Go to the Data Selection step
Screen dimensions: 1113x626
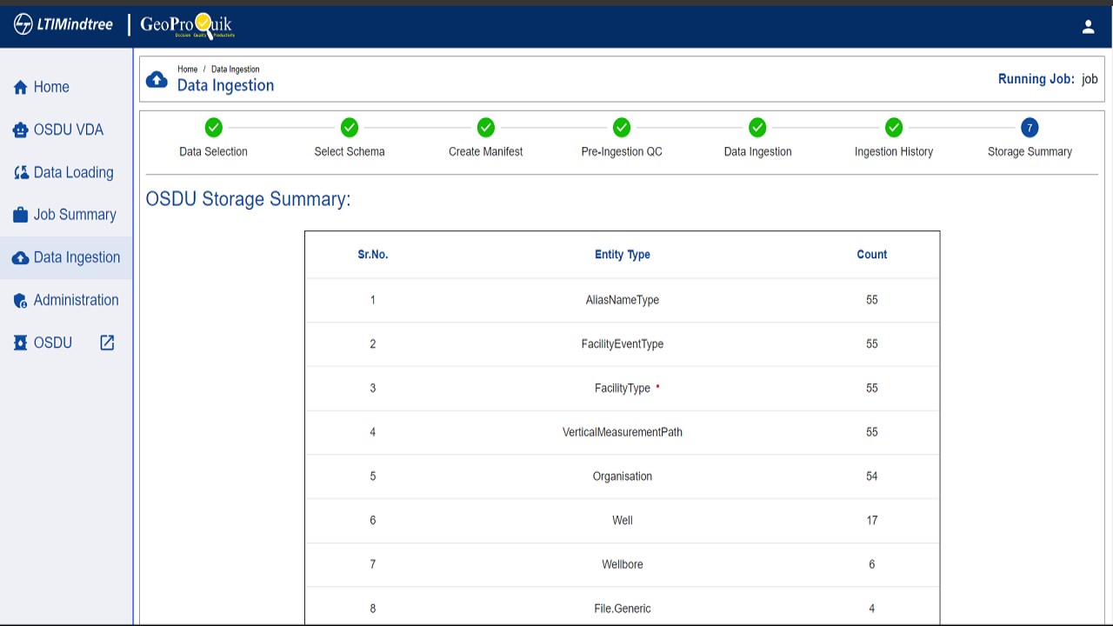point(213,128)
